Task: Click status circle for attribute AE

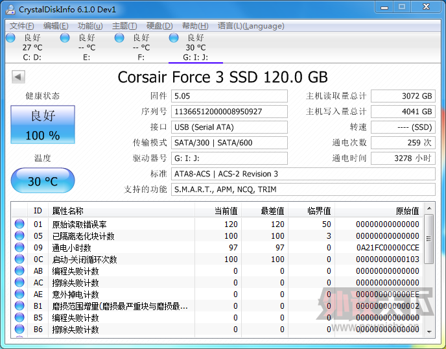Action: (19, 294)
